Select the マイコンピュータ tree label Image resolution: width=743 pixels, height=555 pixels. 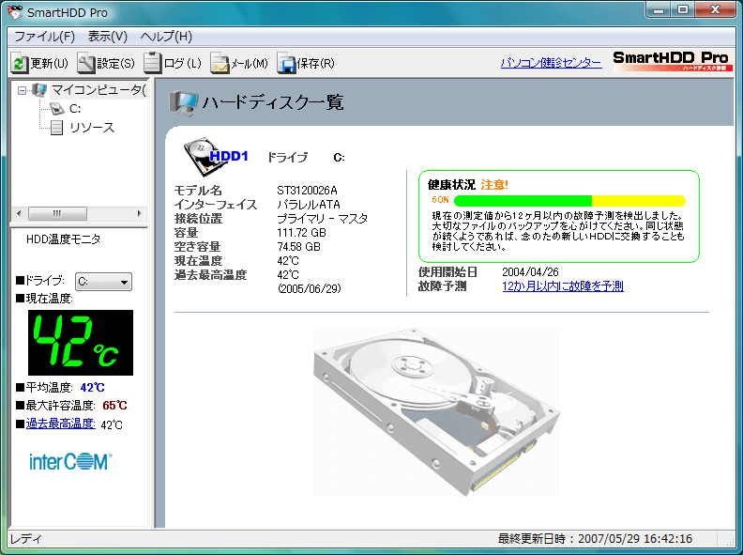pyautogui.click(x=99, y=90)
